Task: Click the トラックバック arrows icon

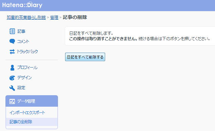Action: tap(12, 52)
